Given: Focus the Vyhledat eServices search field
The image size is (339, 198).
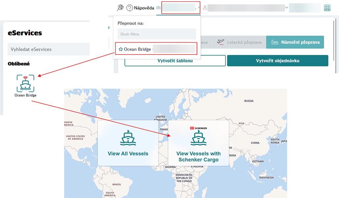Looking at the screenshot, I should (x=49, y=49).
